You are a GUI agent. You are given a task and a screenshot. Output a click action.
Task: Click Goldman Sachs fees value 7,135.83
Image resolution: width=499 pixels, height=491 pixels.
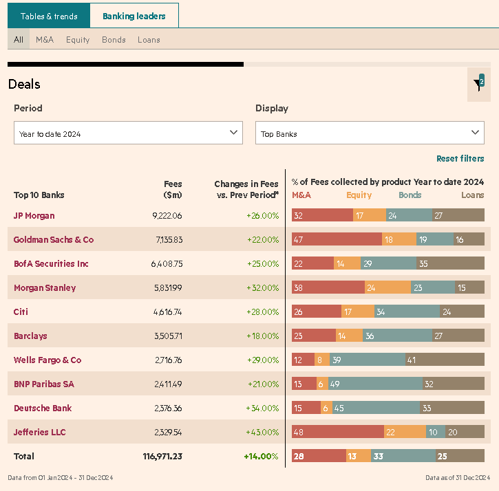point(169,240)
